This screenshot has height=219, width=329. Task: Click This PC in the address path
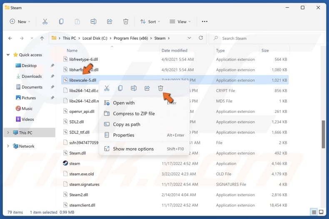pos(69,38)
